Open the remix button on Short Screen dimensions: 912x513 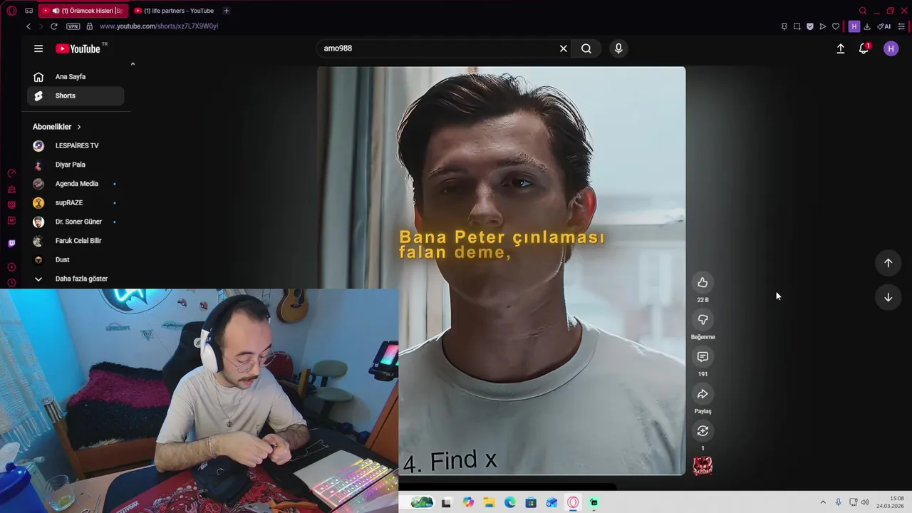[703, 431]
